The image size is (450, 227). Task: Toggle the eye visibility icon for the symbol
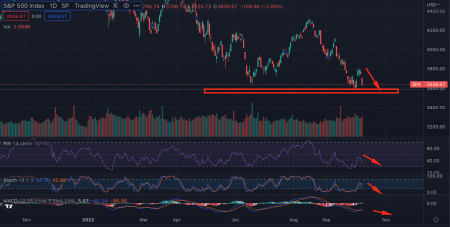click(x=127, y=5)
